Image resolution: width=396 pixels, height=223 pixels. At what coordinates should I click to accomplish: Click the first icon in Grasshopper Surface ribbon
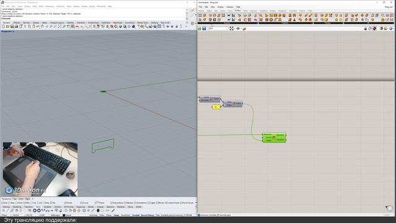coord(200,15)
